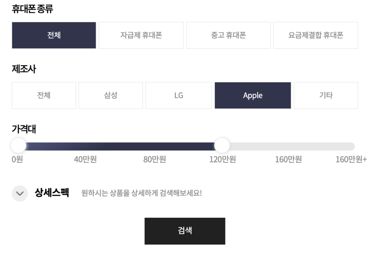The height and width of the screenshot is (254, 384).
Task: Choose 중고 휴대폰 option
Action: [228, 35]
